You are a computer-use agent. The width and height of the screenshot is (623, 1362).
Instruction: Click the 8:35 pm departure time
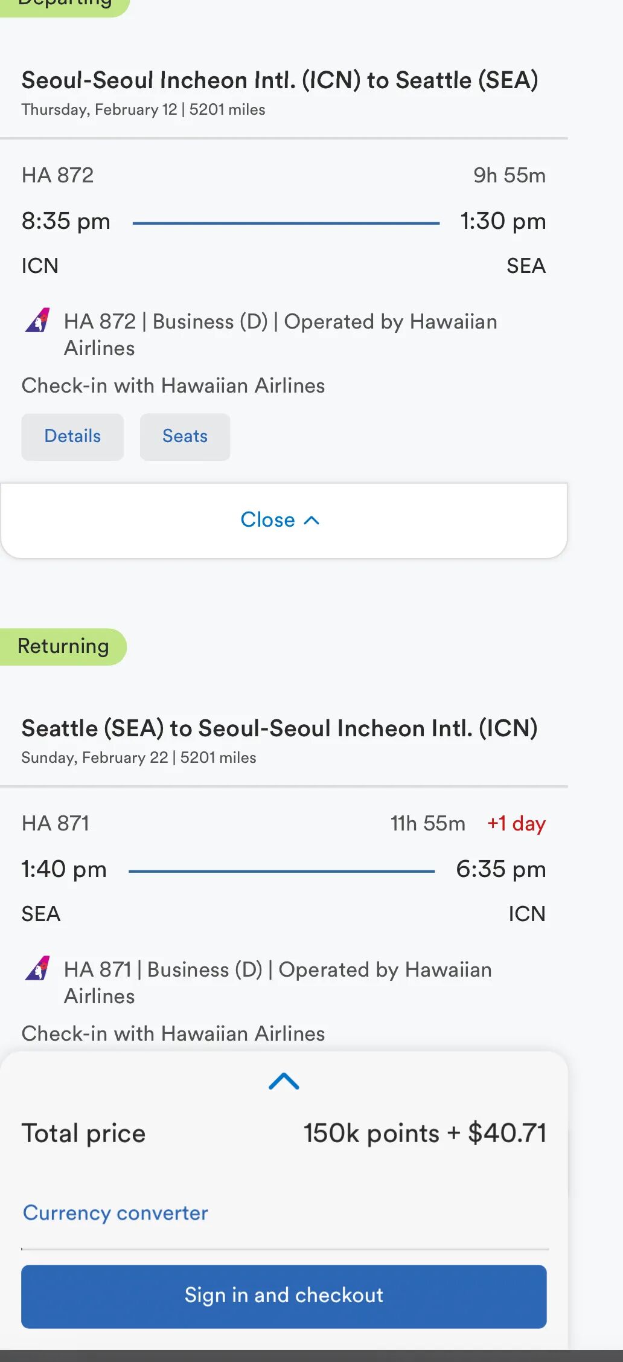pos(66,221)
